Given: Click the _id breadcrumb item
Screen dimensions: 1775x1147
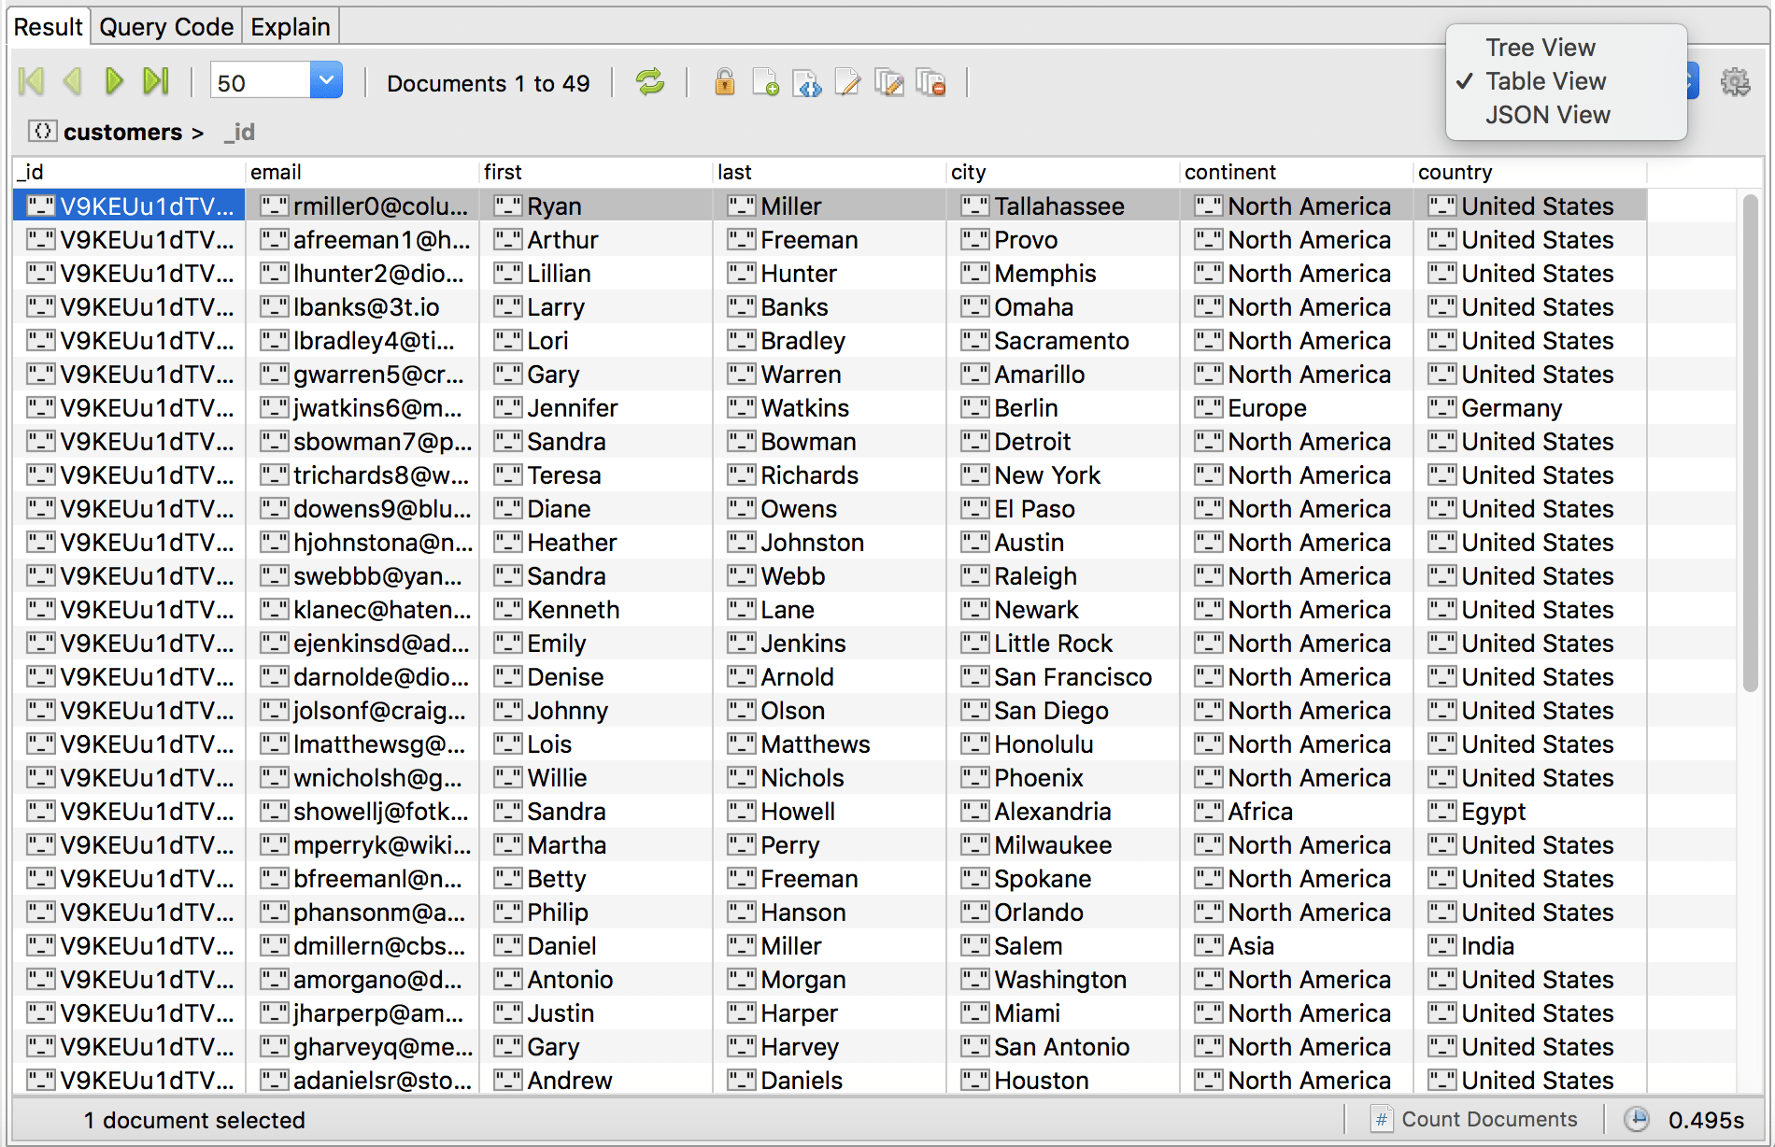Looking at the screenshot, I should 238,132.
